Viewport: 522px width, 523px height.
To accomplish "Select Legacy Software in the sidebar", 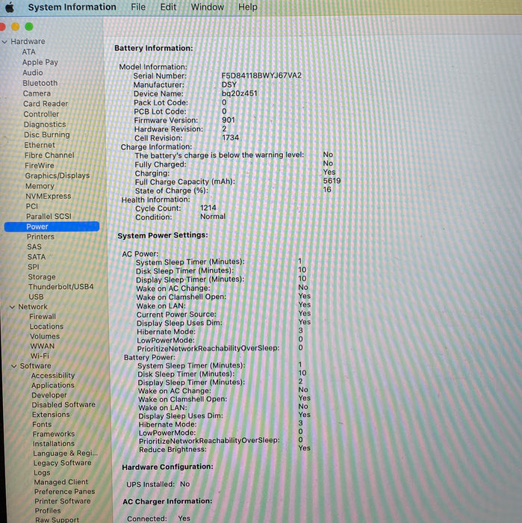I will 62,463.
